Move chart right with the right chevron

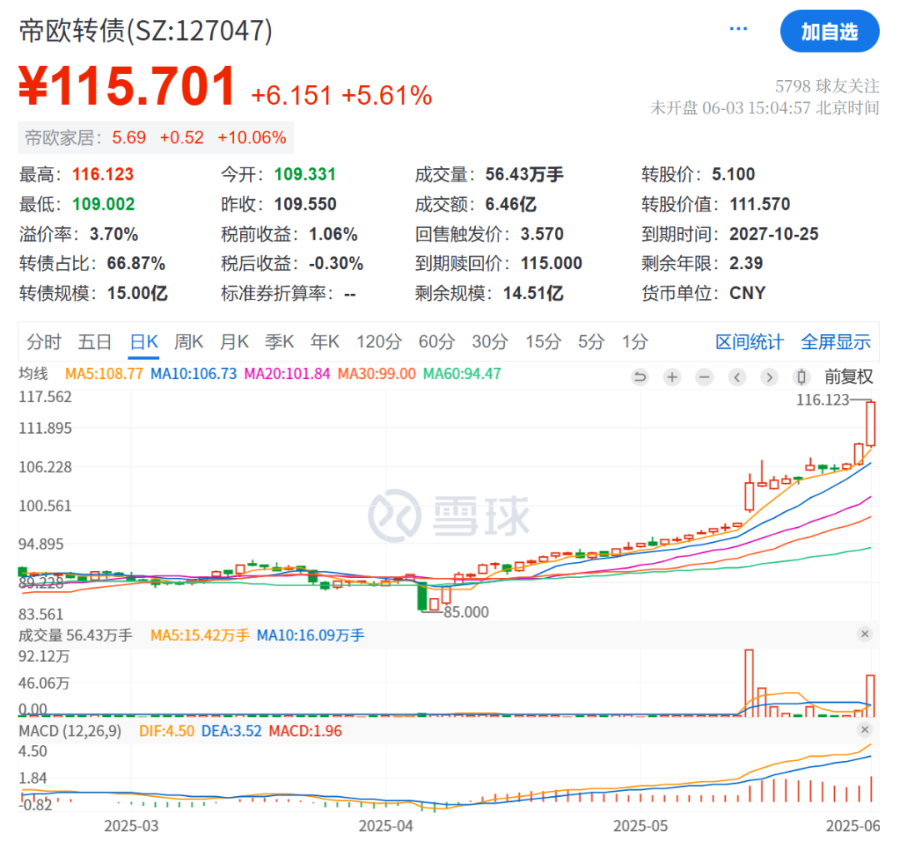tap(769, 377)
